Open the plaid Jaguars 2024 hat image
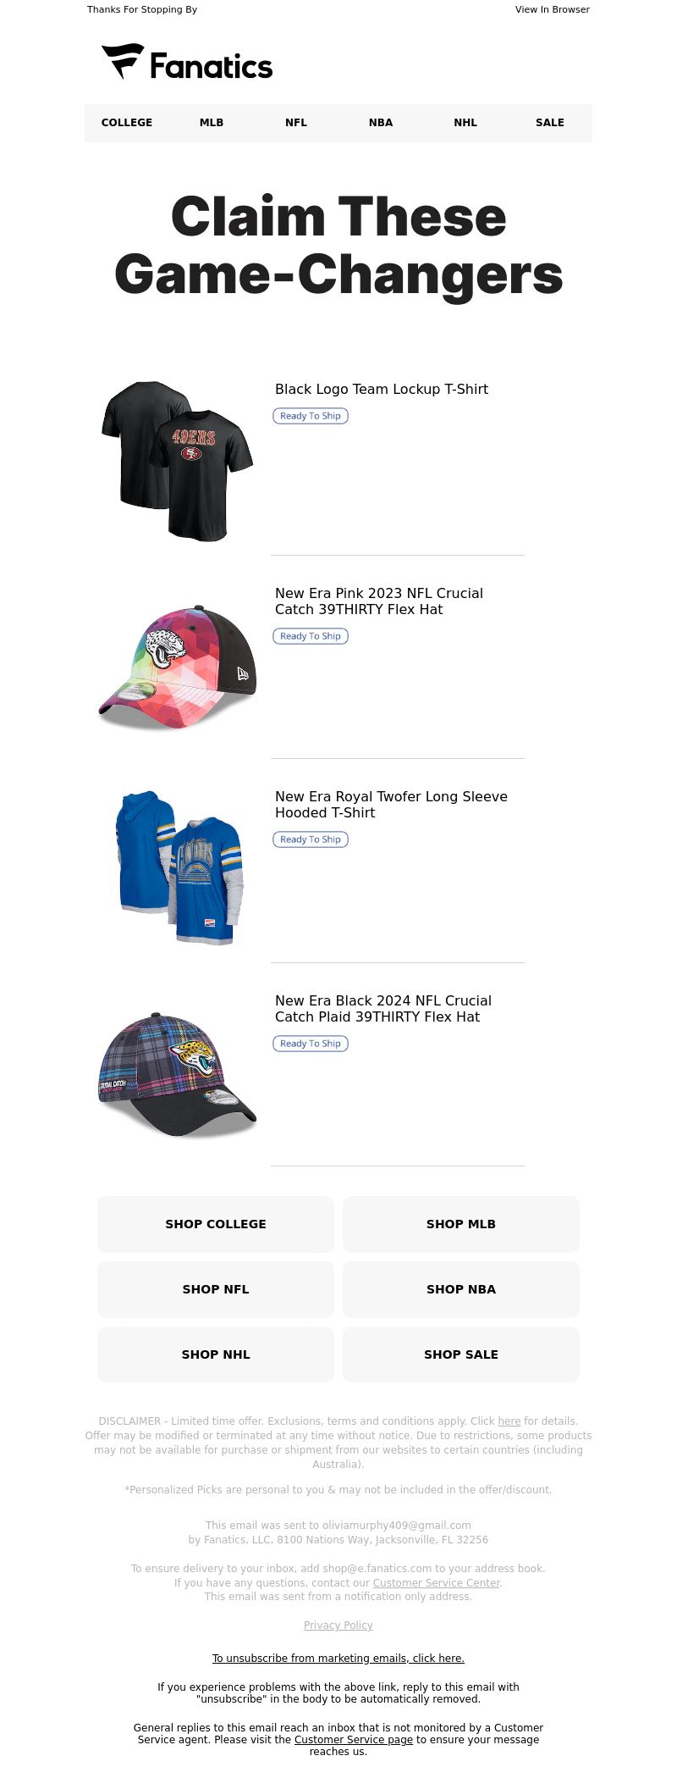677x1767 pixels. (178, 1074)
